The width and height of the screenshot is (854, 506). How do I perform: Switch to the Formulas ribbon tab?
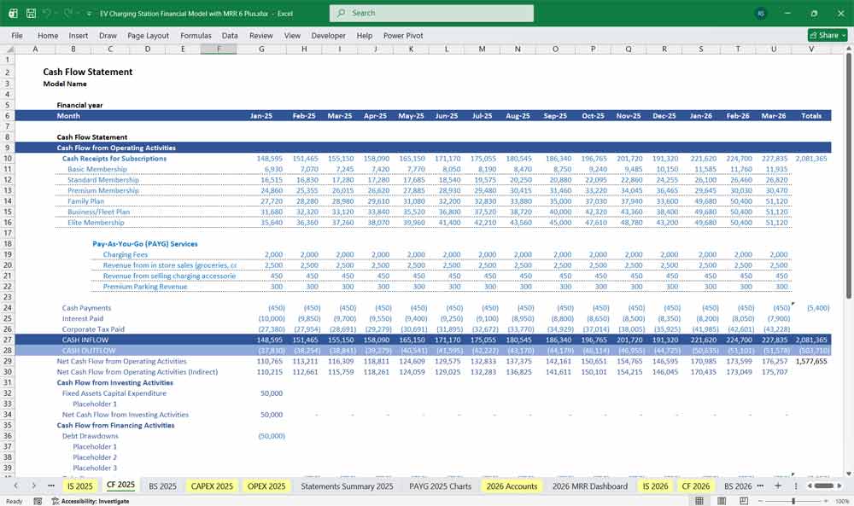tap(196, 35)
